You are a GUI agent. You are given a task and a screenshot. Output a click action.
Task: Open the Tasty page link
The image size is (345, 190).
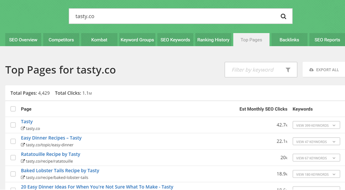27,121
